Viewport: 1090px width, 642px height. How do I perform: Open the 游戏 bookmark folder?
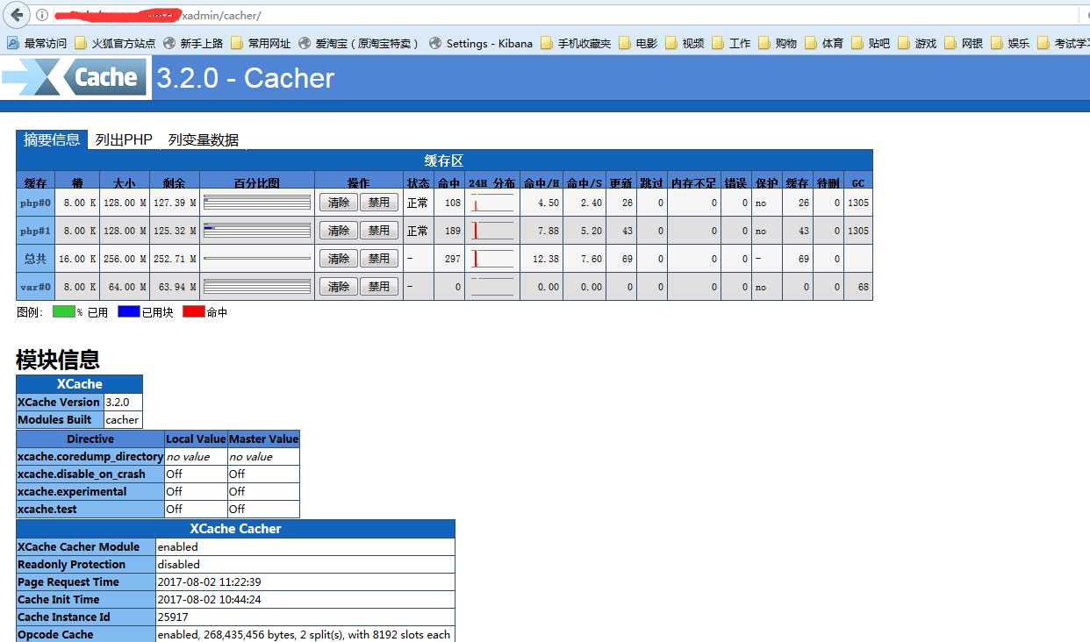tap(917, 43)
